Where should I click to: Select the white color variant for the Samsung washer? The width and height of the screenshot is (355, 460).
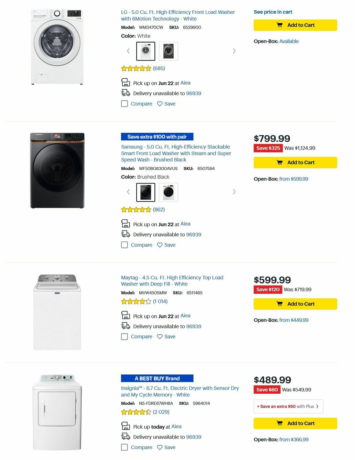(x=169, y=192)
